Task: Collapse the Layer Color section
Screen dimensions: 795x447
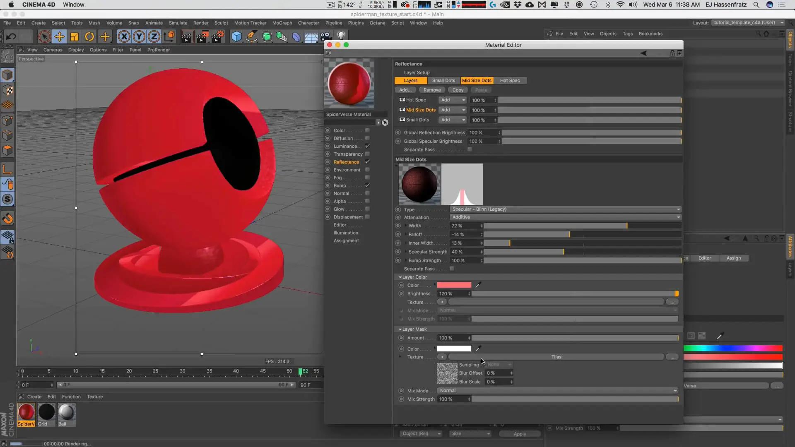Action: pos(400,277)
